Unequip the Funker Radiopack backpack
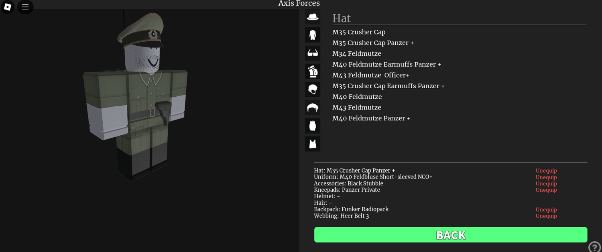The image size is (602, 252). (x=546, y=209)
